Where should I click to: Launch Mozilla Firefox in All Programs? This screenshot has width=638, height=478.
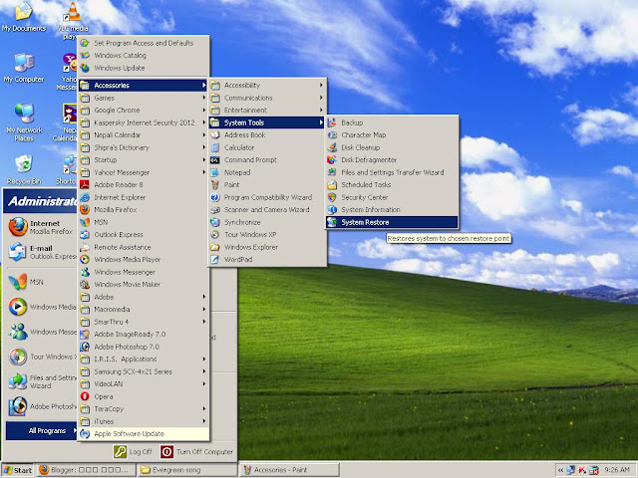pyautogui.click(x=144, y=210)
